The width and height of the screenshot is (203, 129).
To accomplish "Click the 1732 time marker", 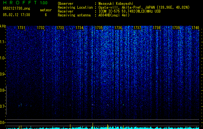I will coord(41,28).
